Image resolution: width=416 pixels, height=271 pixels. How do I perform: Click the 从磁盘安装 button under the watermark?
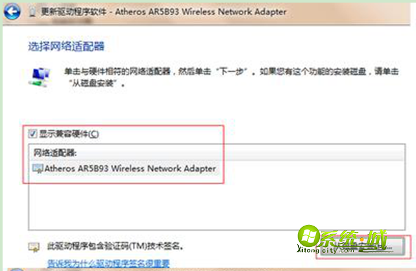pos(362,247)
